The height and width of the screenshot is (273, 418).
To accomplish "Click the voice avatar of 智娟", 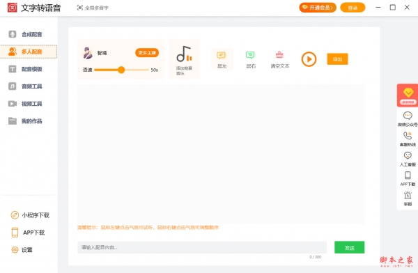I will (88, 53).
